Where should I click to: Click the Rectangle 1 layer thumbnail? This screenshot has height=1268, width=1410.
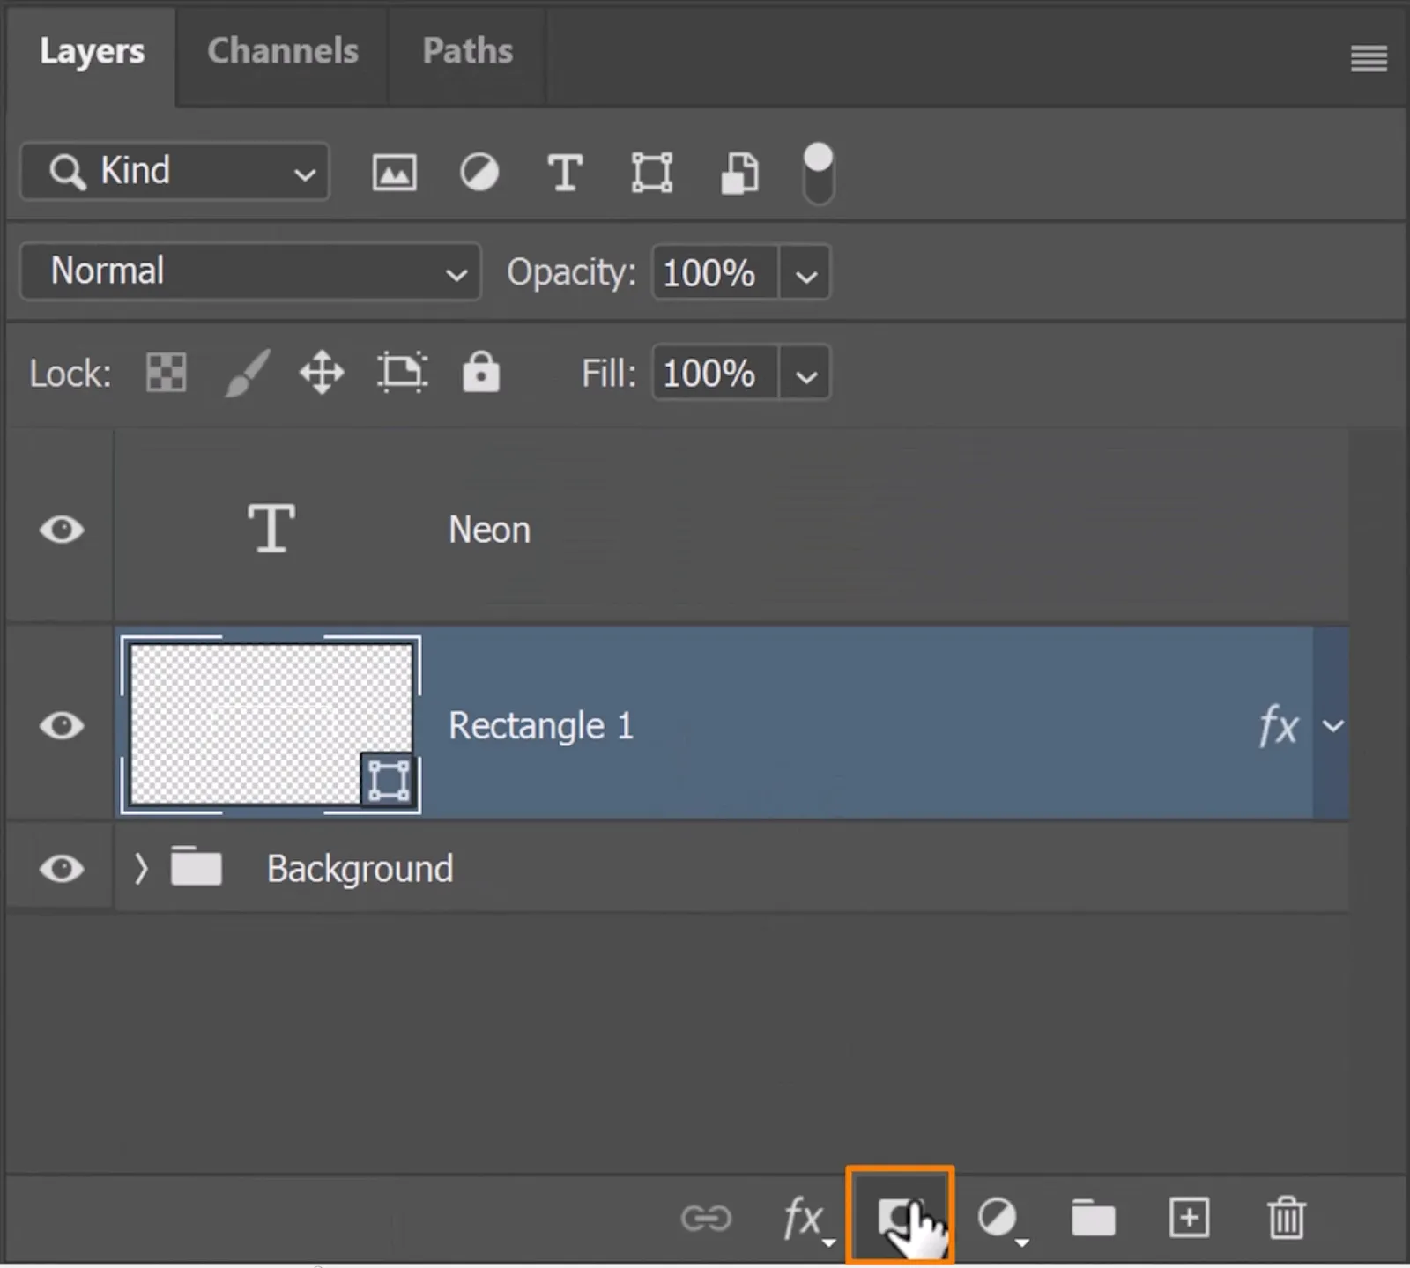coord(271,724)
